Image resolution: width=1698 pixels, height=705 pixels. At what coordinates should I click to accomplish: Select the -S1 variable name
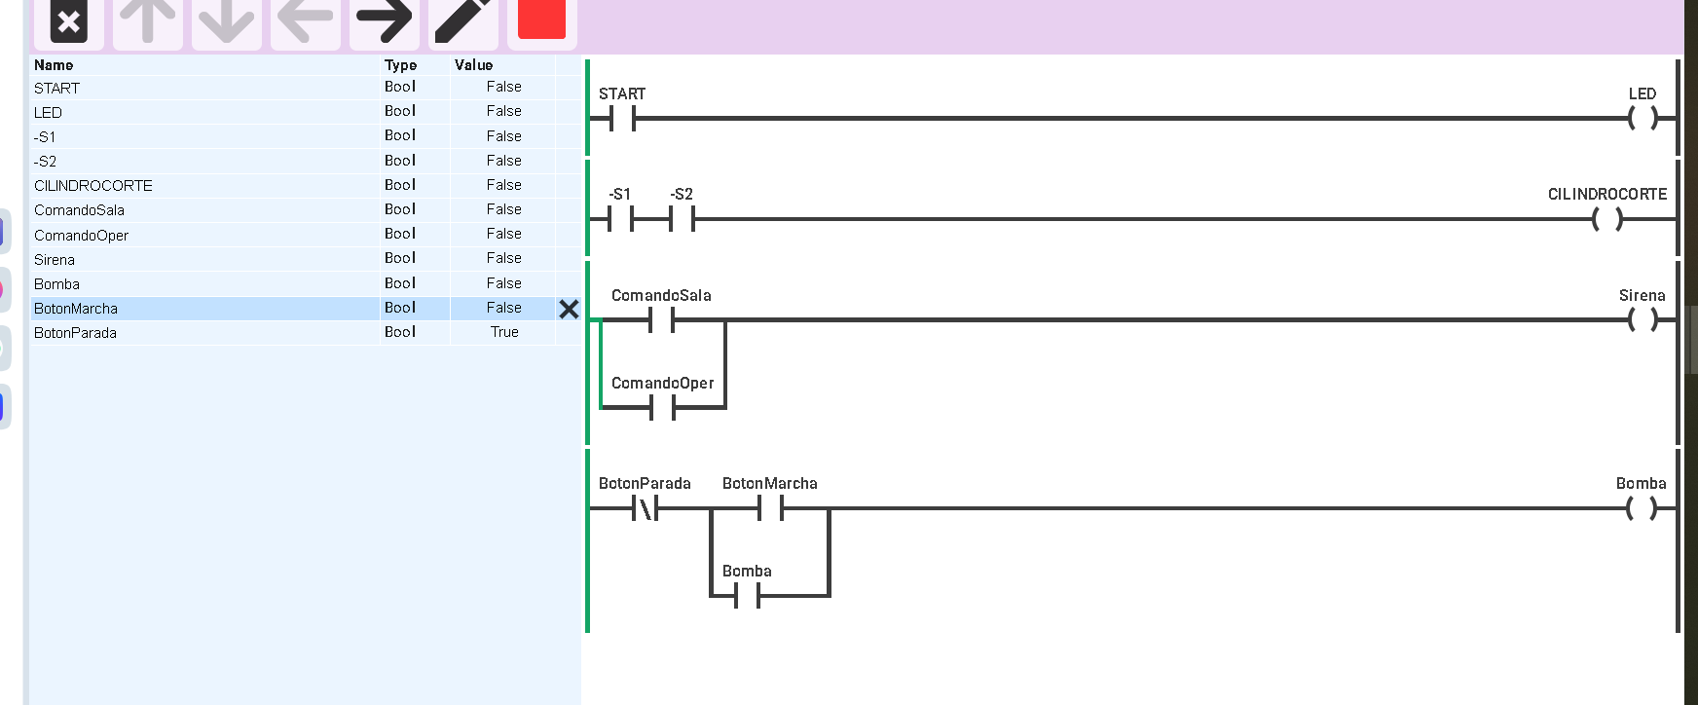[x=45, y=137]
